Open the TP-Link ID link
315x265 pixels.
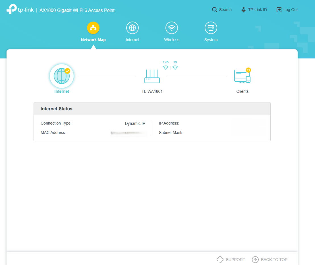pyautogui.click(x=258, y=10)
